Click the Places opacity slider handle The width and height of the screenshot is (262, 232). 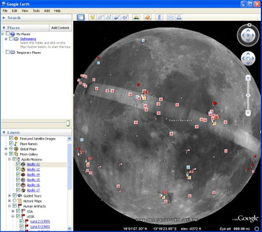tap(68, 123)
